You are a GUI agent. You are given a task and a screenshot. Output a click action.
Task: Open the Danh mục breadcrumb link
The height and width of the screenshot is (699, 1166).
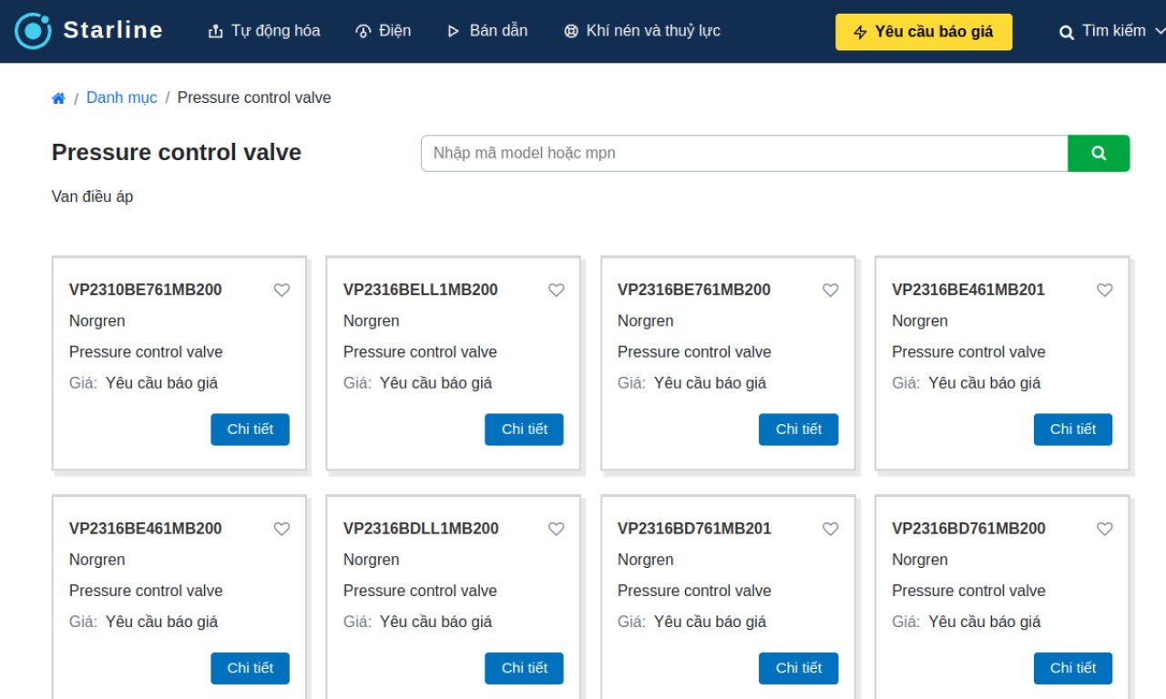[122, 98]
